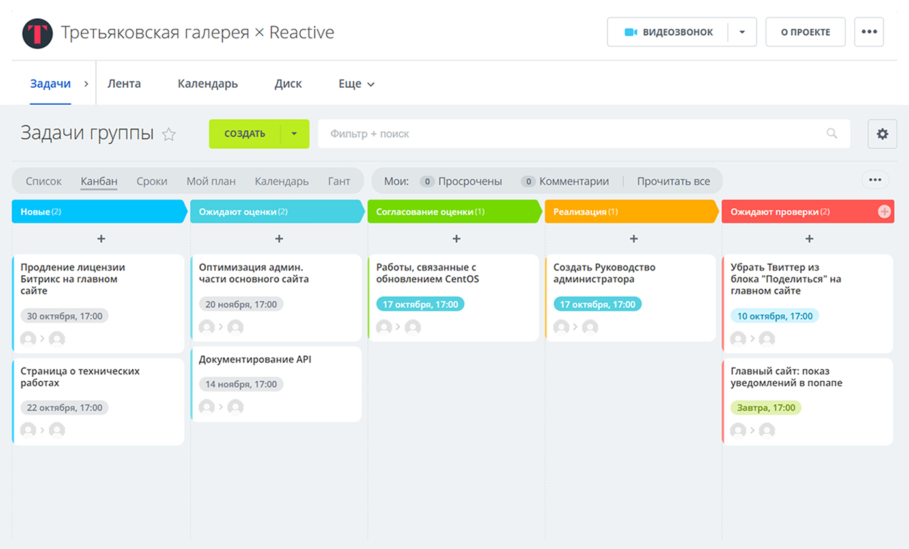Open the Календарь tab in top navigation
The height and width of the screenshot is (549, 909).
(208, 84)
